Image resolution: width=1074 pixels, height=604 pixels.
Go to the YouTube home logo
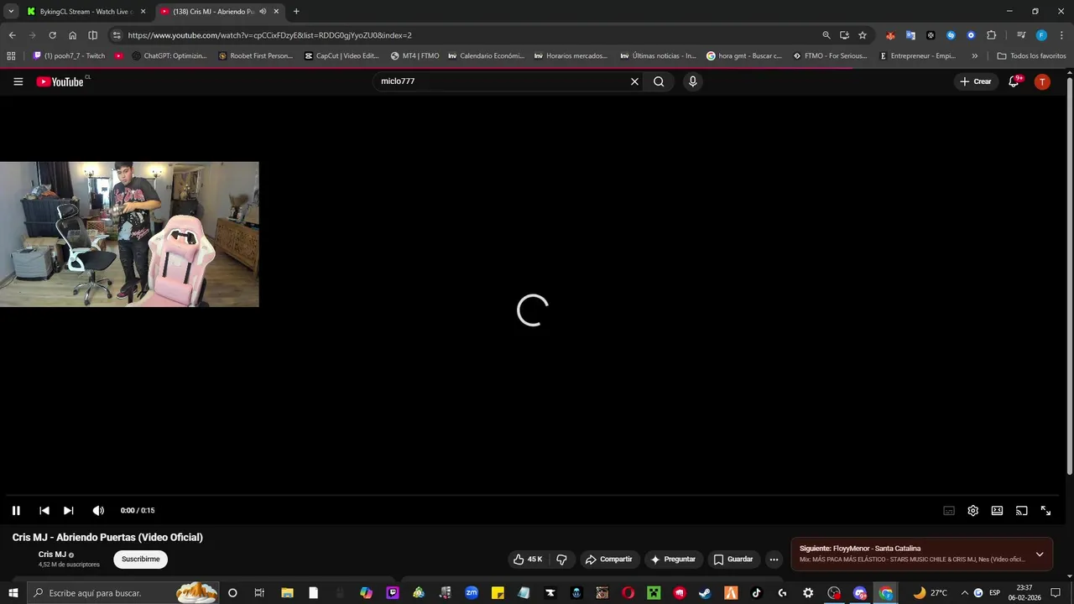point(60,81)
